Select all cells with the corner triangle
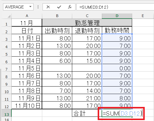This screenshot has width=154, height=121. pyautogui.click(x=9, y=16)
